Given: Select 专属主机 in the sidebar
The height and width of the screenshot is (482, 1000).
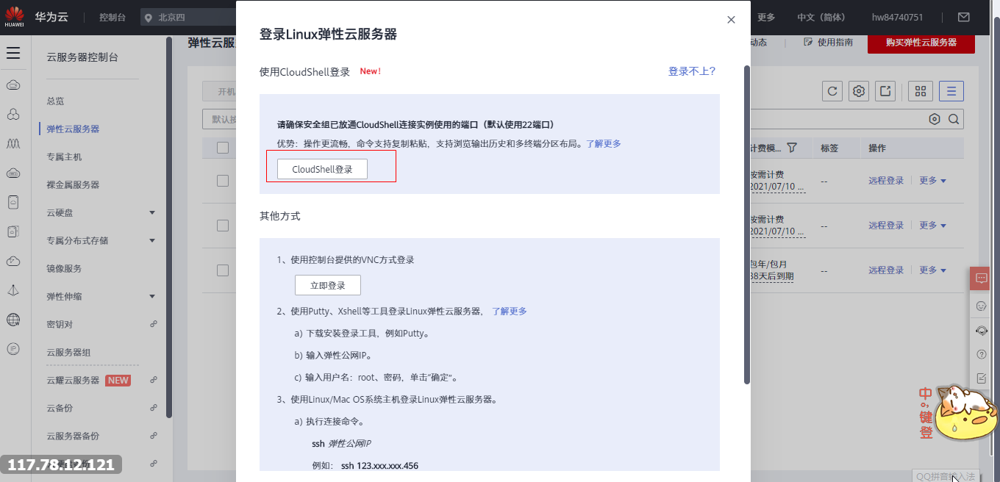Looking at the screenshot, I should pos(64,157).
